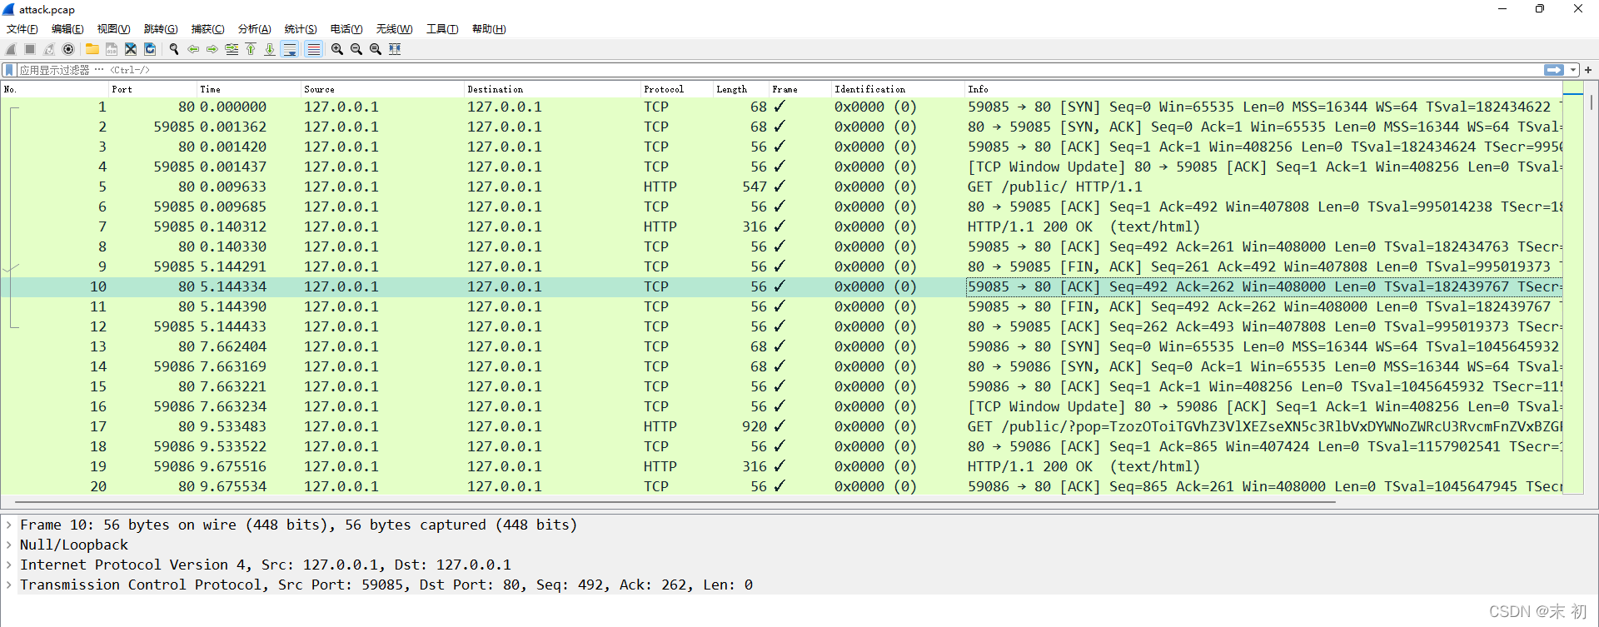Expand the Null/Loopback details row
The height and width of the screenshot is (627, 1599).
[9, 545]
